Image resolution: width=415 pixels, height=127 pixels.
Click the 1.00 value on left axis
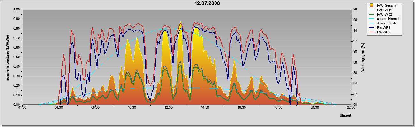click(x=17, y=10)
